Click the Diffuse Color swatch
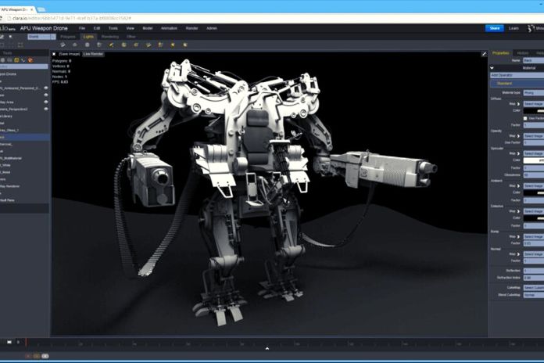Viewport: 544px width, 363px height. [x=534, y=110]
